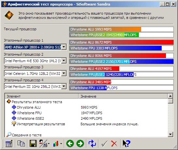
Task: Select the Intel Pentium III 1GHz combo box text
Action: 33,87
